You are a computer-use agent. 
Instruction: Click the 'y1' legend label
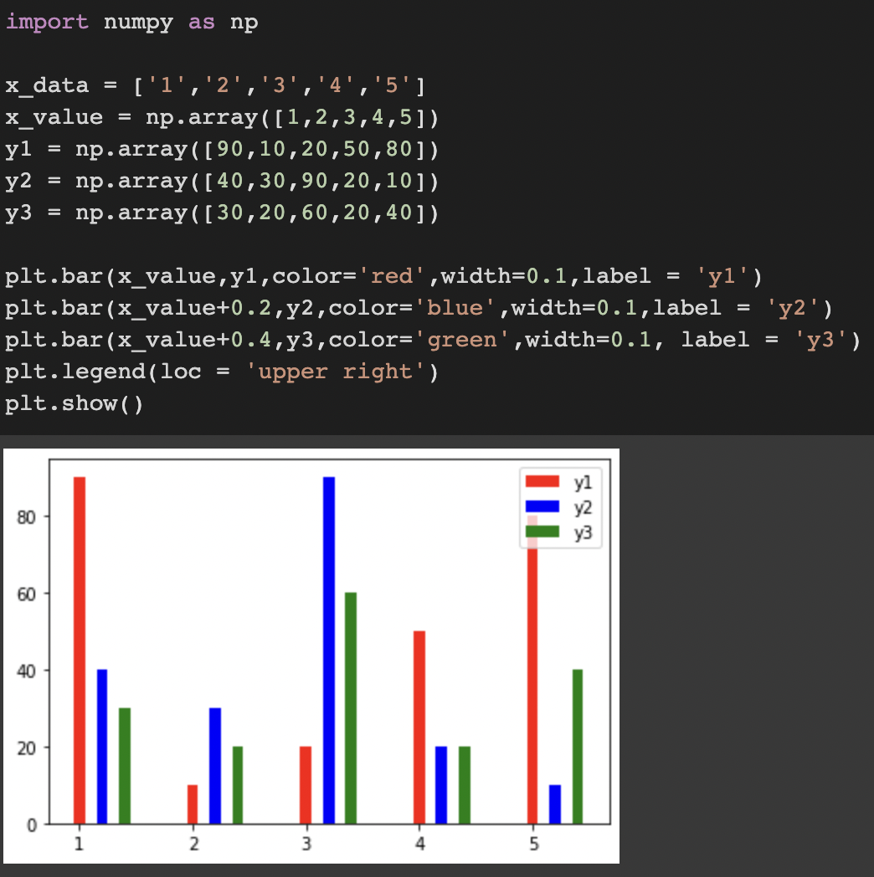(x=583, y=482)
